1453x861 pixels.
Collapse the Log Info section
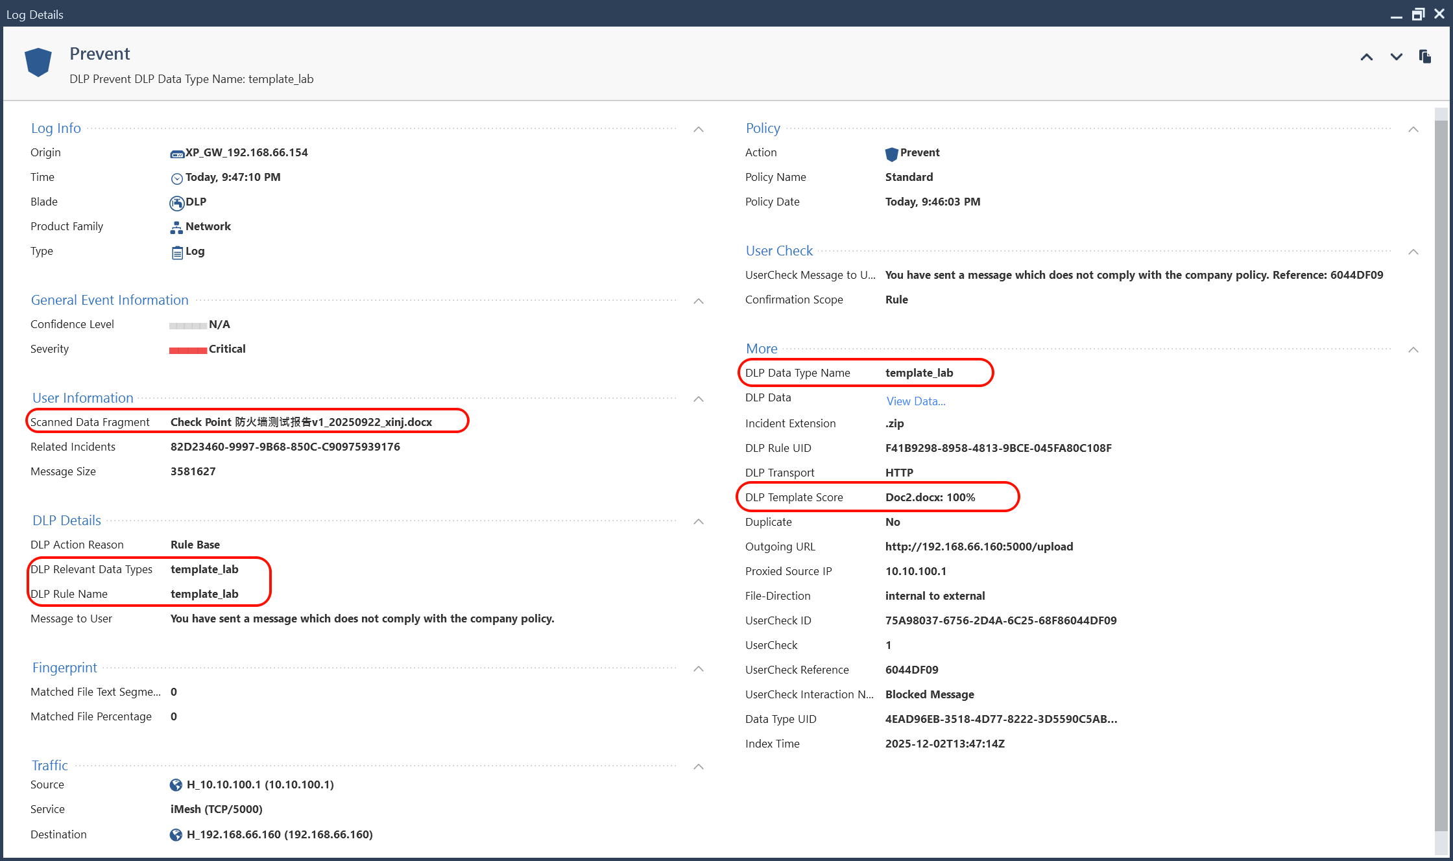click(699, 130)
